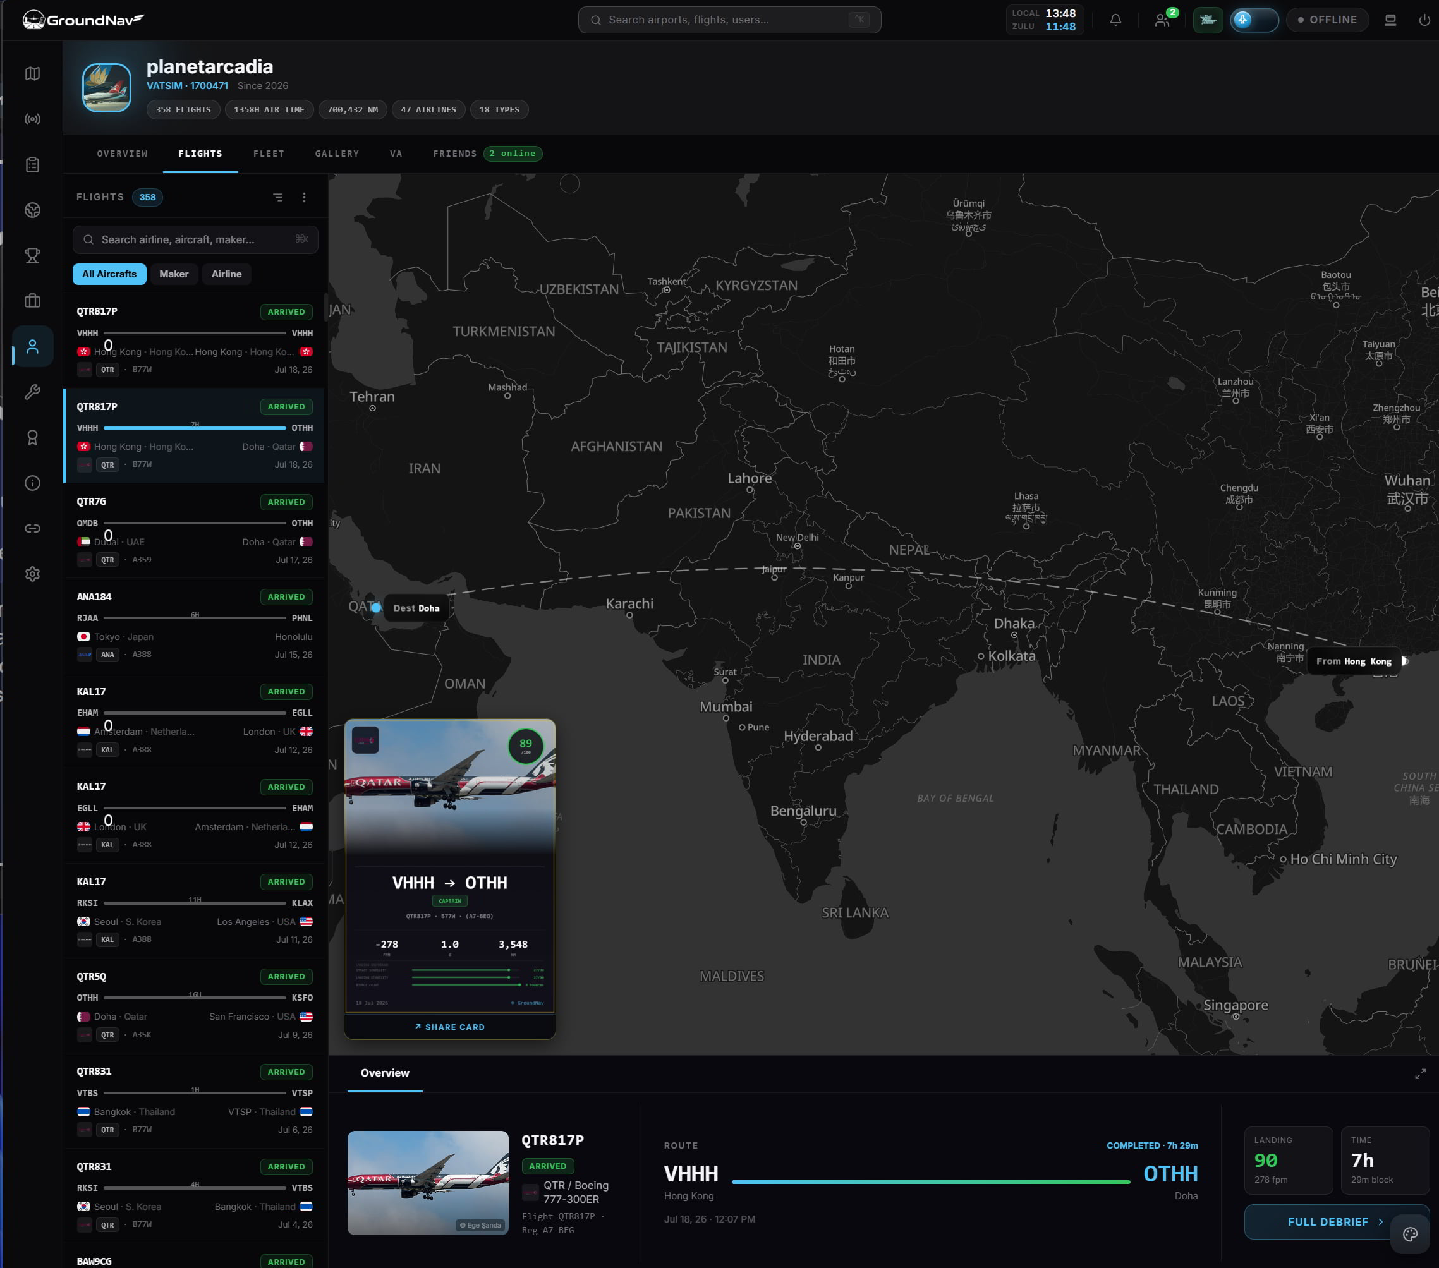
Task: Focus the search airports, flights, users field
Action: pyautogui.click(x=729, y=20)
